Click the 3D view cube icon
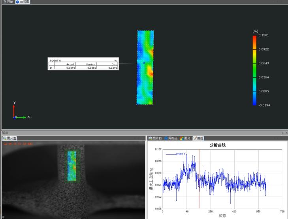 tap(17, 2)
